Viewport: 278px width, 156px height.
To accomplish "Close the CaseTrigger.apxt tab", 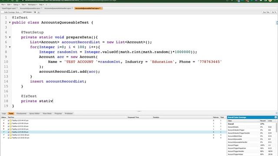I will pyautogui.click(x=17, y=8).
